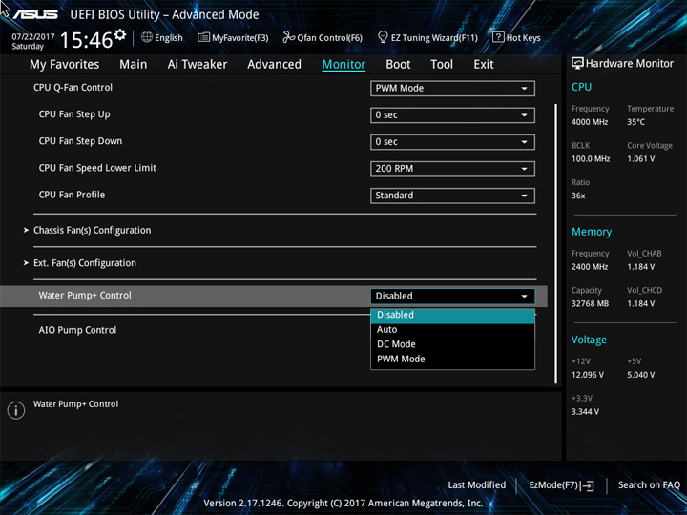Select the Water Pump+ Control label
The image size is (687, 515).
click(x=85, y=296)
